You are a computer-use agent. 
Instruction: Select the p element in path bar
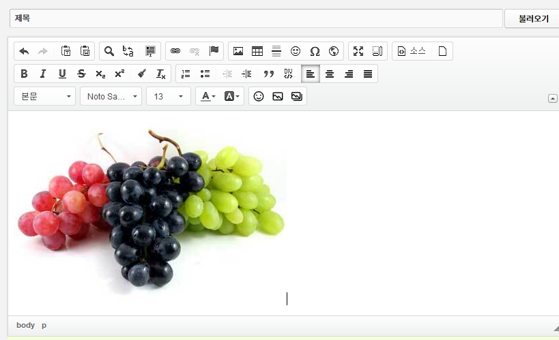pyautogui.click(x=44, y=325)
